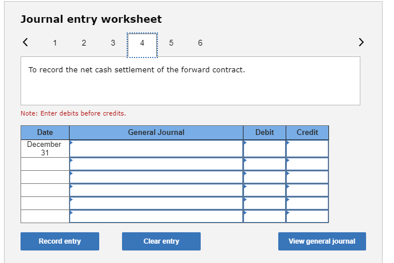This screenshot has height=263, width=394.
Task: Click the Journal entry worksheet heading
Action: (91, 19)
